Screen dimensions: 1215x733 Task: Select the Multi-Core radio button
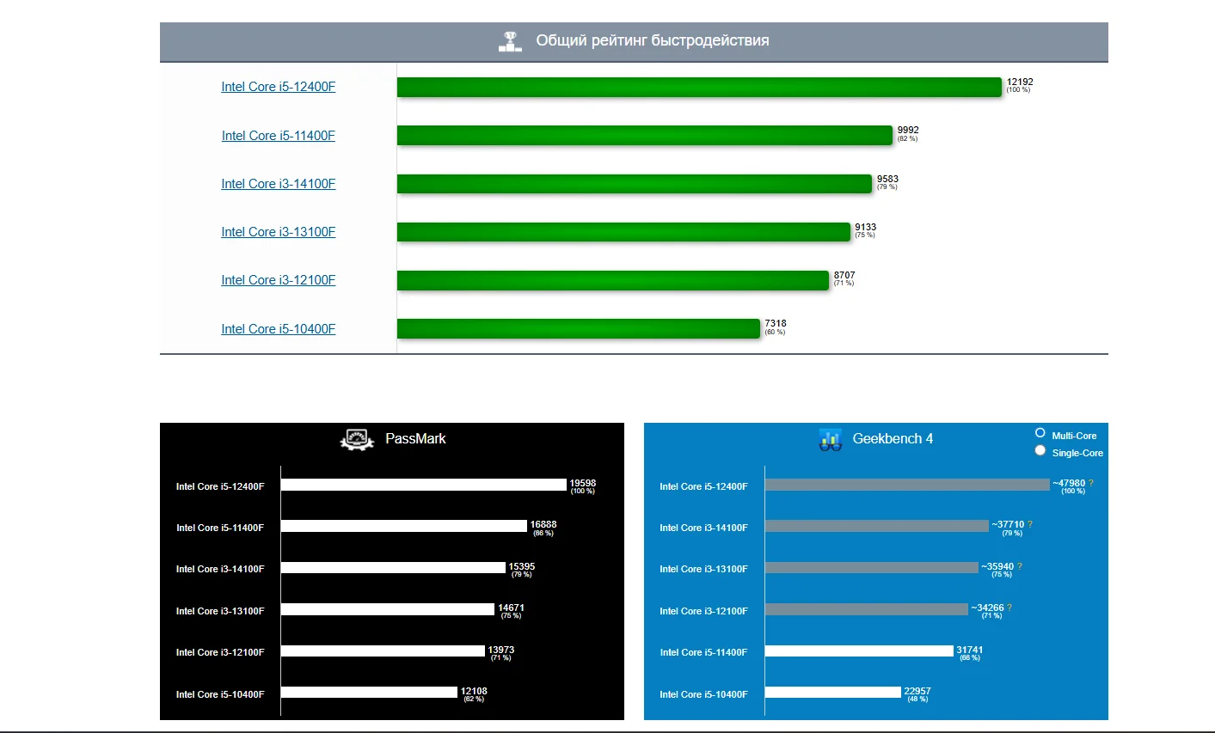(1040, 433)
